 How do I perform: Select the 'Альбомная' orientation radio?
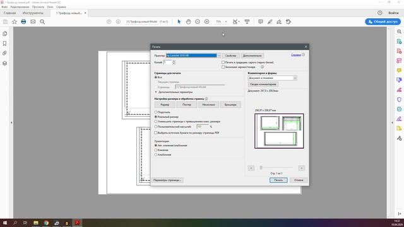(x=156, y=154)
